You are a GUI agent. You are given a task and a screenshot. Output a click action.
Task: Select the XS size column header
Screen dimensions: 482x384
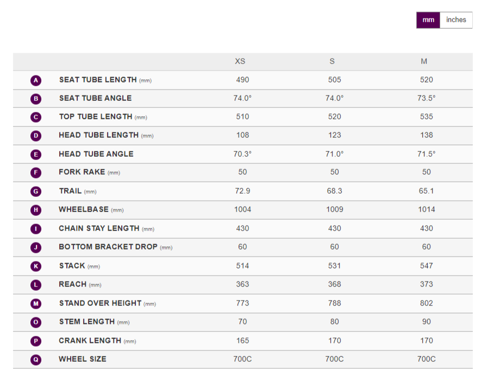click(240, 61)
